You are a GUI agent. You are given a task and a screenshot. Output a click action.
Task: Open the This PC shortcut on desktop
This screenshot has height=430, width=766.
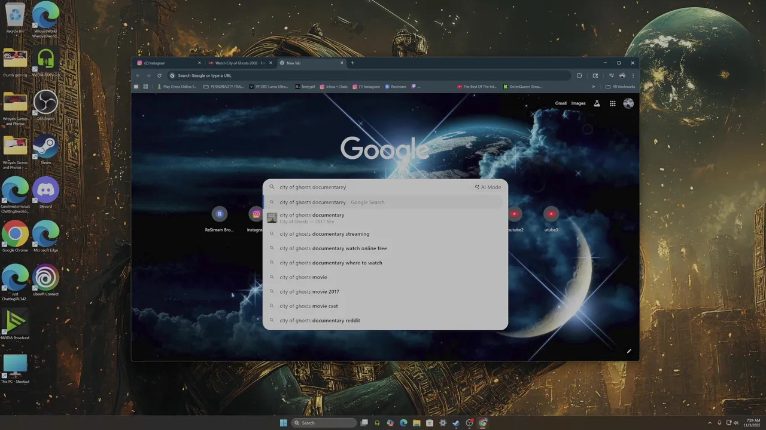[x=15, y=368]
